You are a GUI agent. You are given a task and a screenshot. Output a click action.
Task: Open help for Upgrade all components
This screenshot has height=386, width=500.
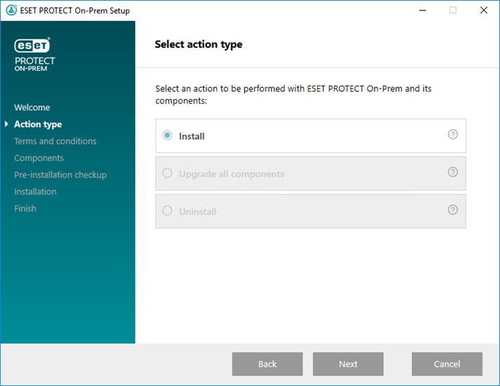pyautogui.click(x=452, y=172)
